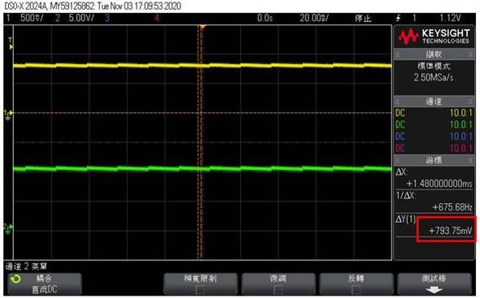Click the green rotate arrow icon on 耦合 softkey

pyautogui.click(x=16, y=278)
